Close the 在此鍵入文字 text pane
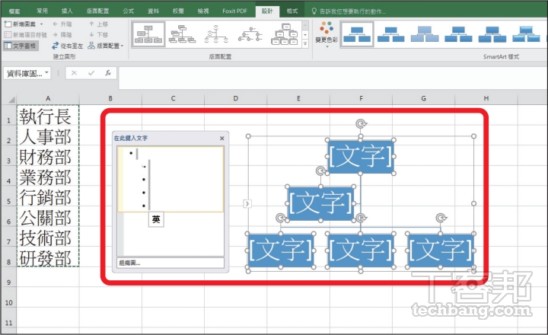548x335 pixels. tap(222, 138)
